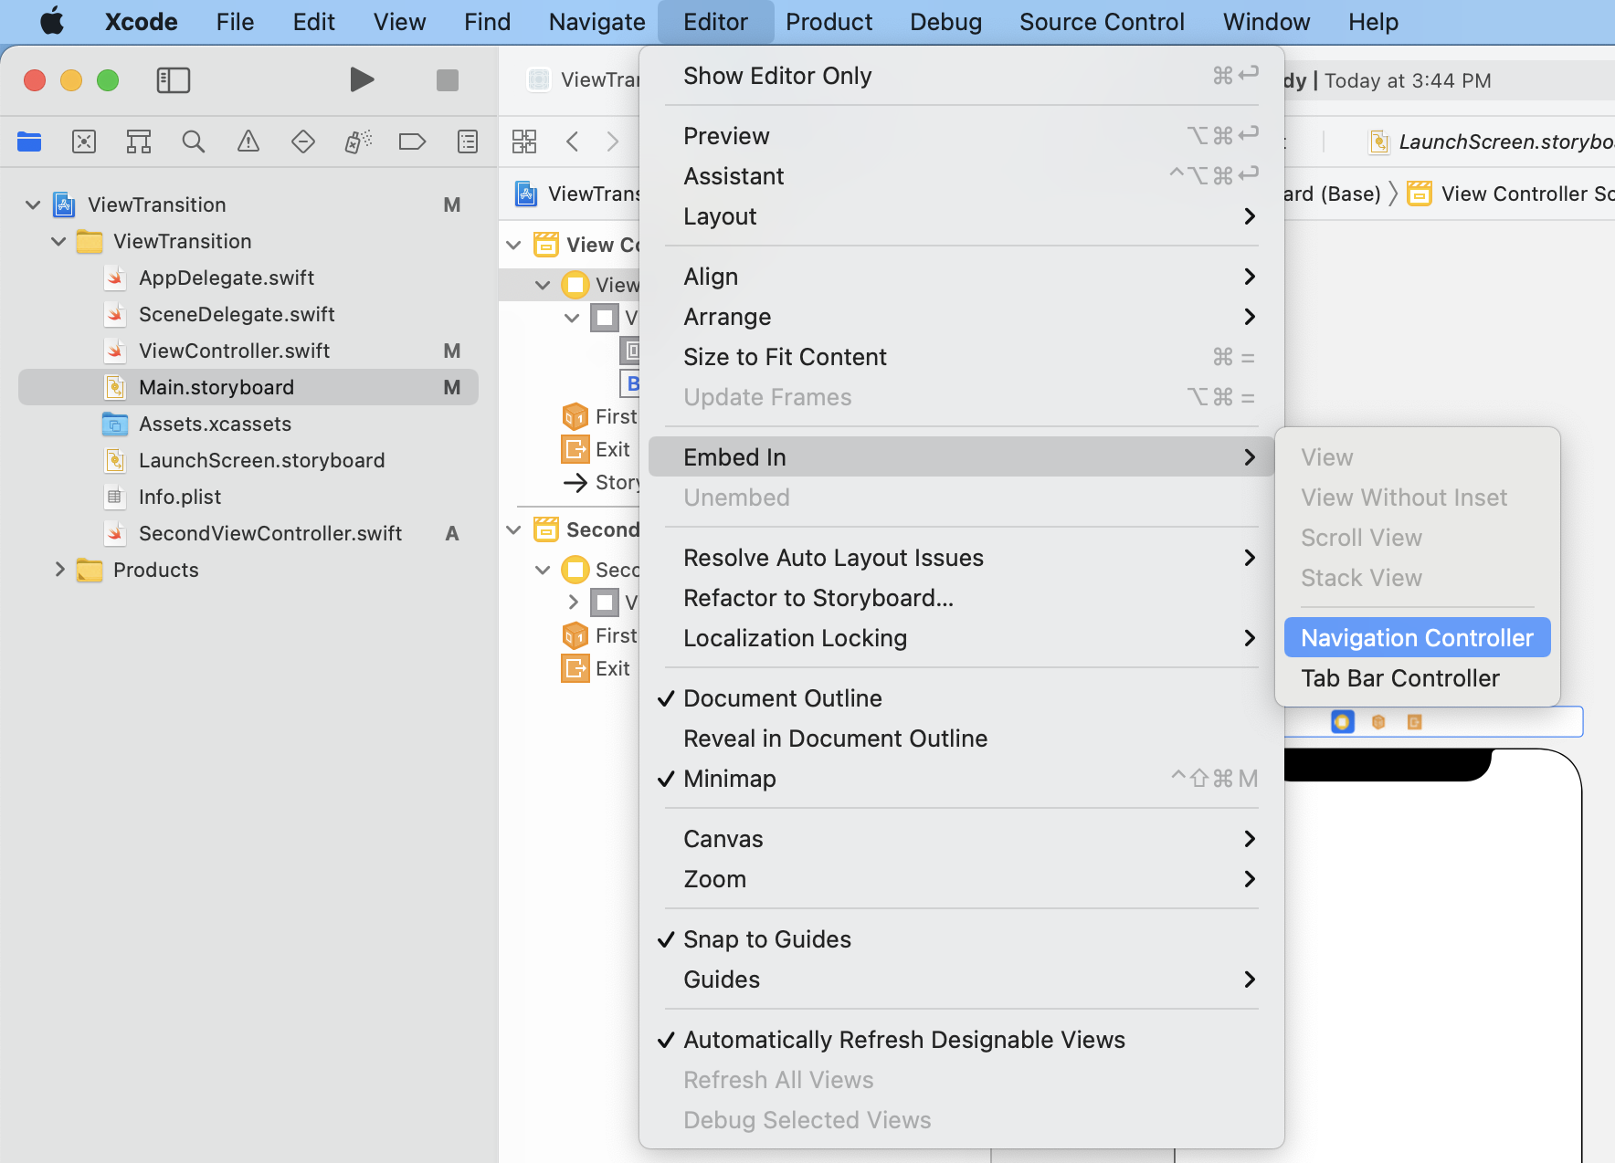Collapse the ViewTransition group folder
1615x1163 pixels.
(x=58, y=241)
